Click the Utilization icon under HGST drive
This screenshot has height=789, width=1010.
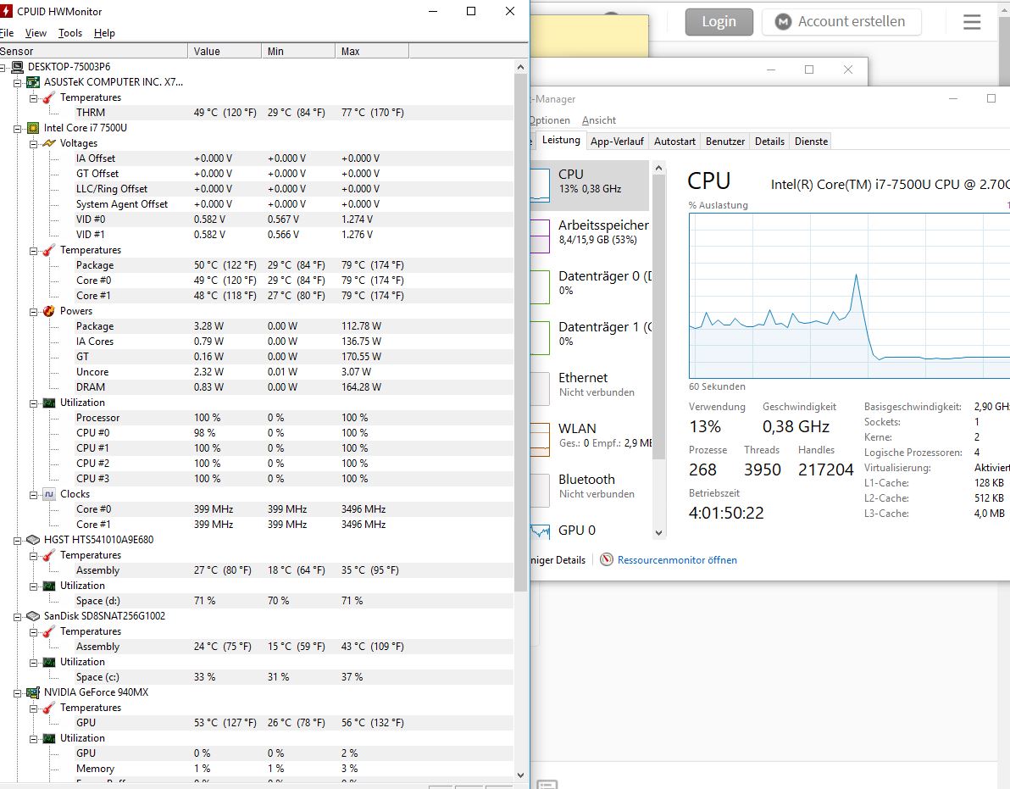(x=49, y=586)
